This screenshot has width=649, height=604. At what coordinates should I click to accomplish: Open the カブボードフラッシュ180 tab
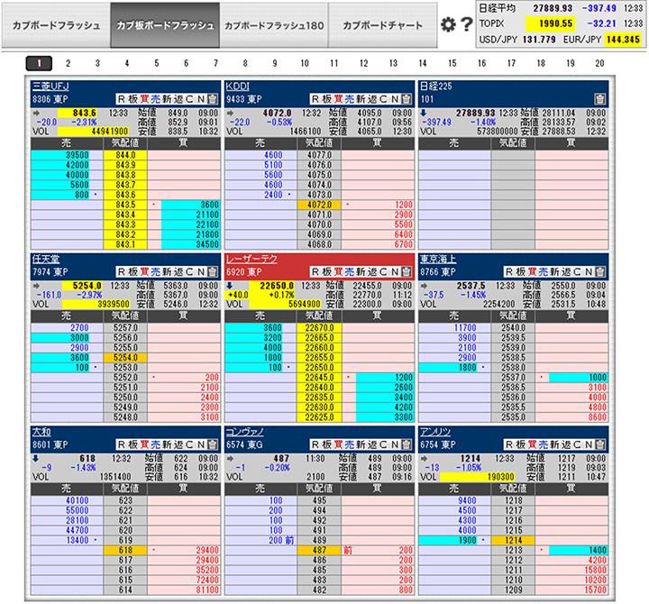[274, 25]
